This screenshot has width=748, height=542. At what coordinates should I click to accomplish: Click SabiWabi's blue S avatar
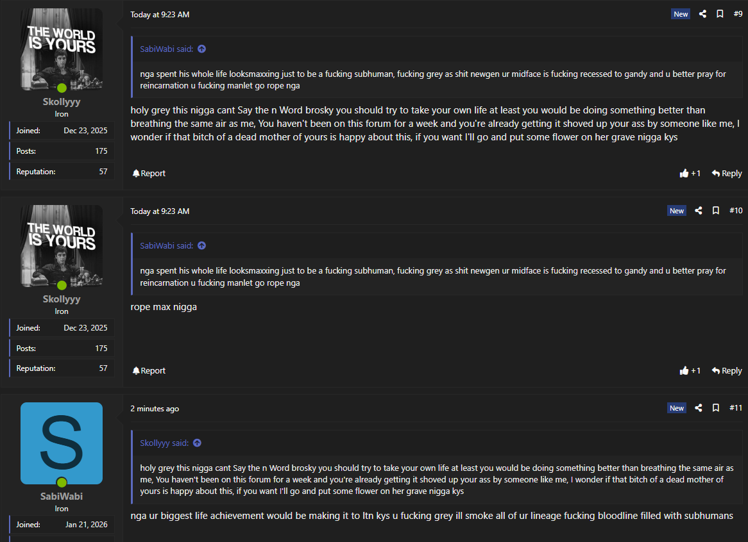62,443
